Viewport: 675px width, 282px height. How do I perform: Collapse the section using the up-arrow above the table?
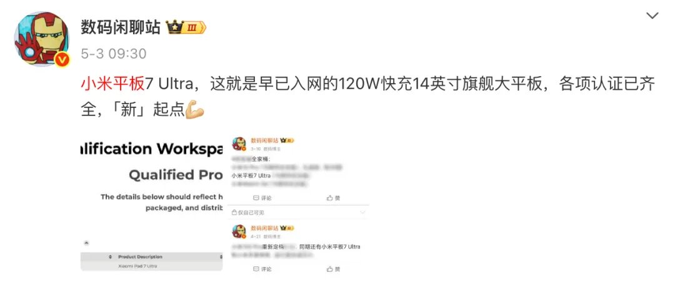(x=86, y=243)
